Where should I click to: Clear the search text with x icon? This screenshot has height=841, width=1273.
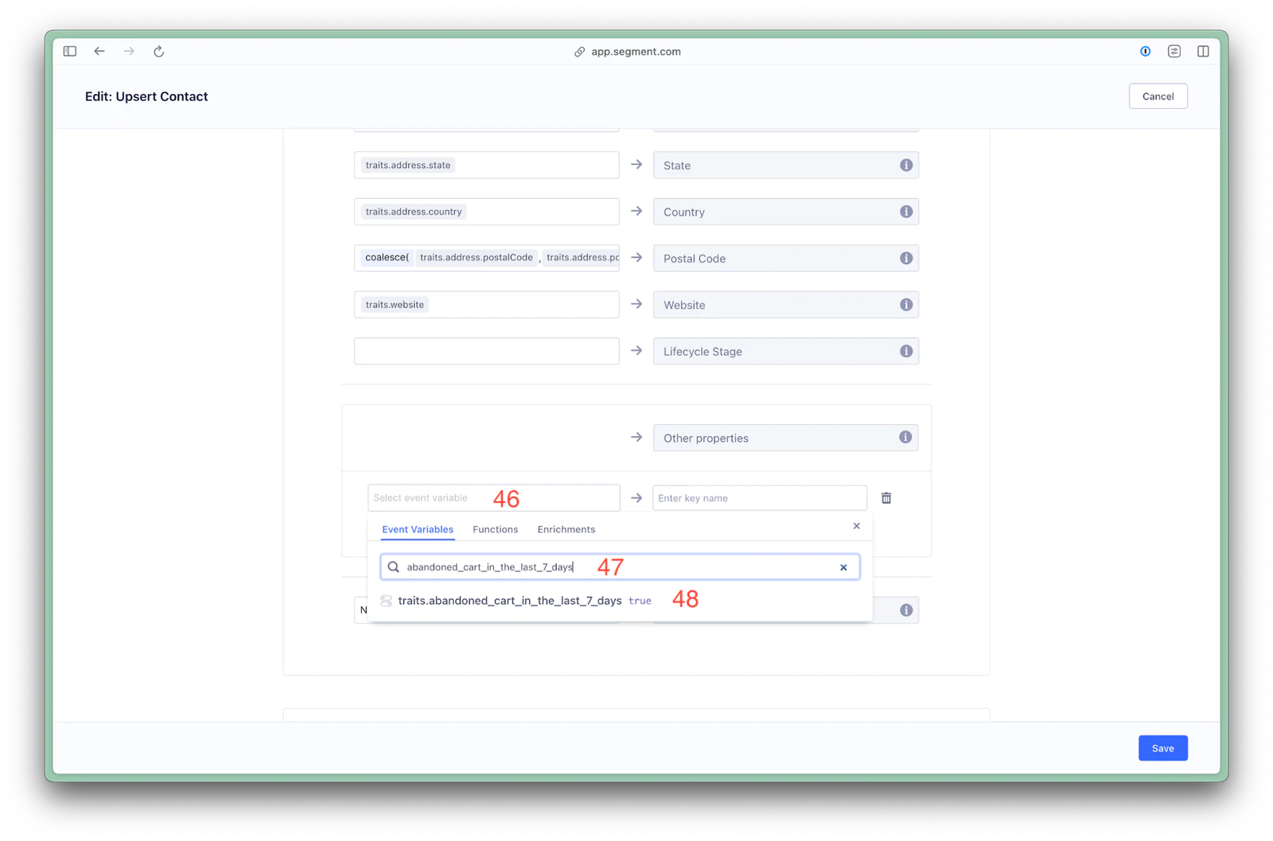click(x=843, y=567)
